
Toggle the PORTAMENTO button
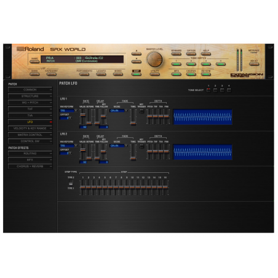84,74
